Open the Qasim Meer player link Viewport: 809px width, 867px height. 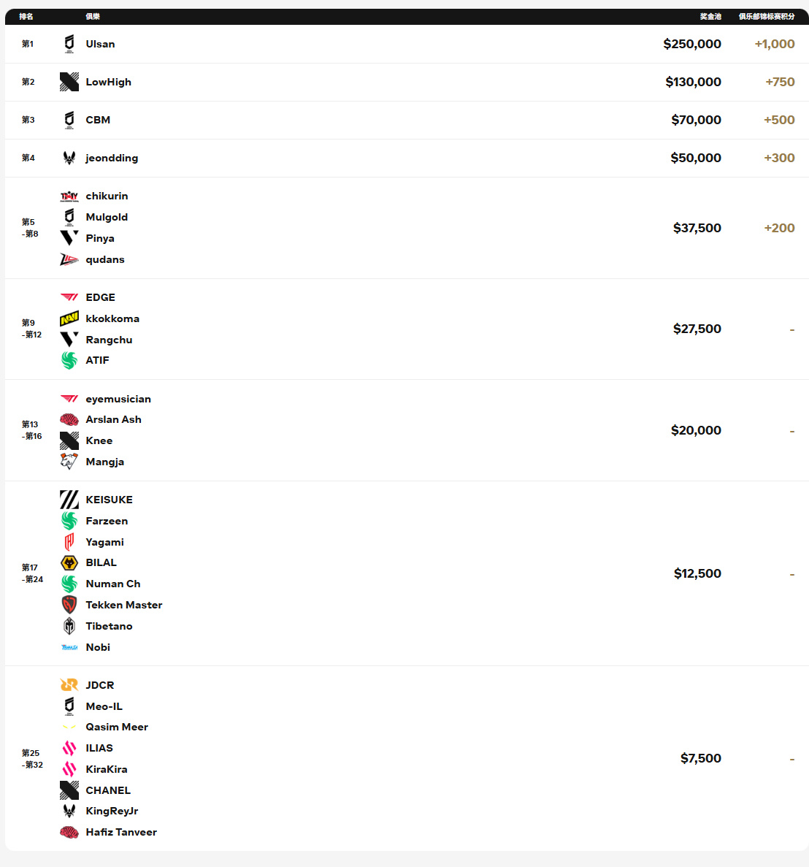coord(117,727)
